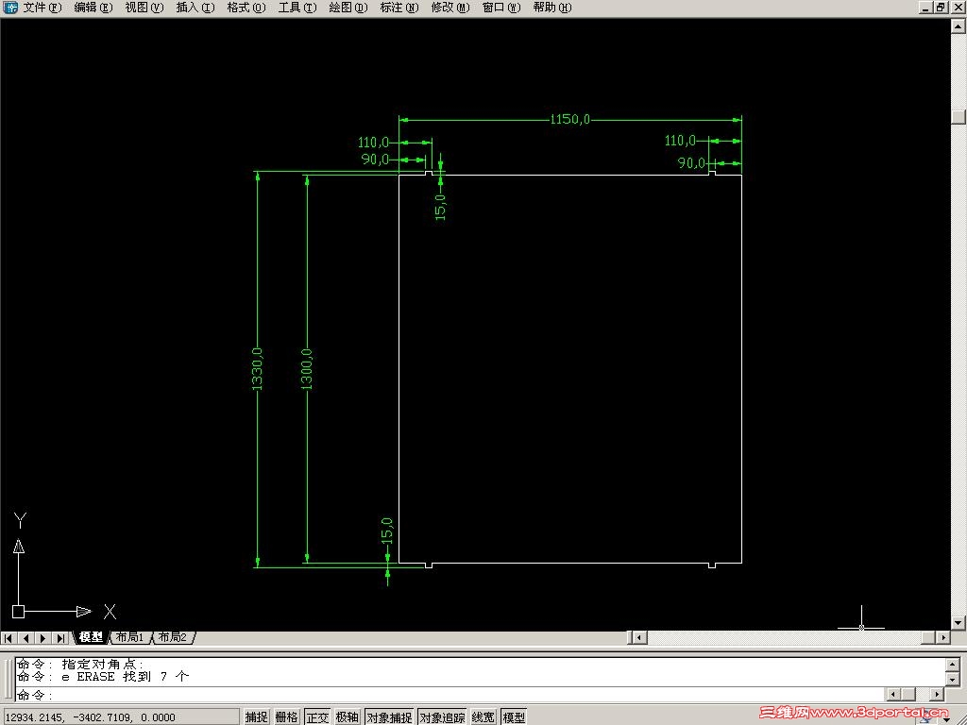Open the 标注(N) menu
This screenshot has width=967, height=725.
399,8
